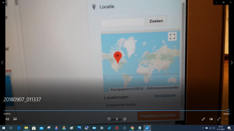Skip back 10 seconds
Image resolution: width=234 pixels, height=131 pixels.
tap(109, 119)
